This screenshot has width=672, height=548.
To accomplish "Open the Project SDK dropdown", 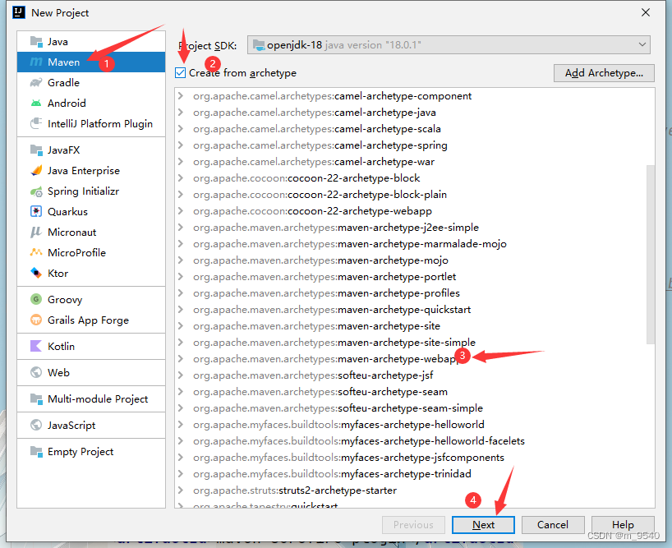I will (x=449, y=45).
